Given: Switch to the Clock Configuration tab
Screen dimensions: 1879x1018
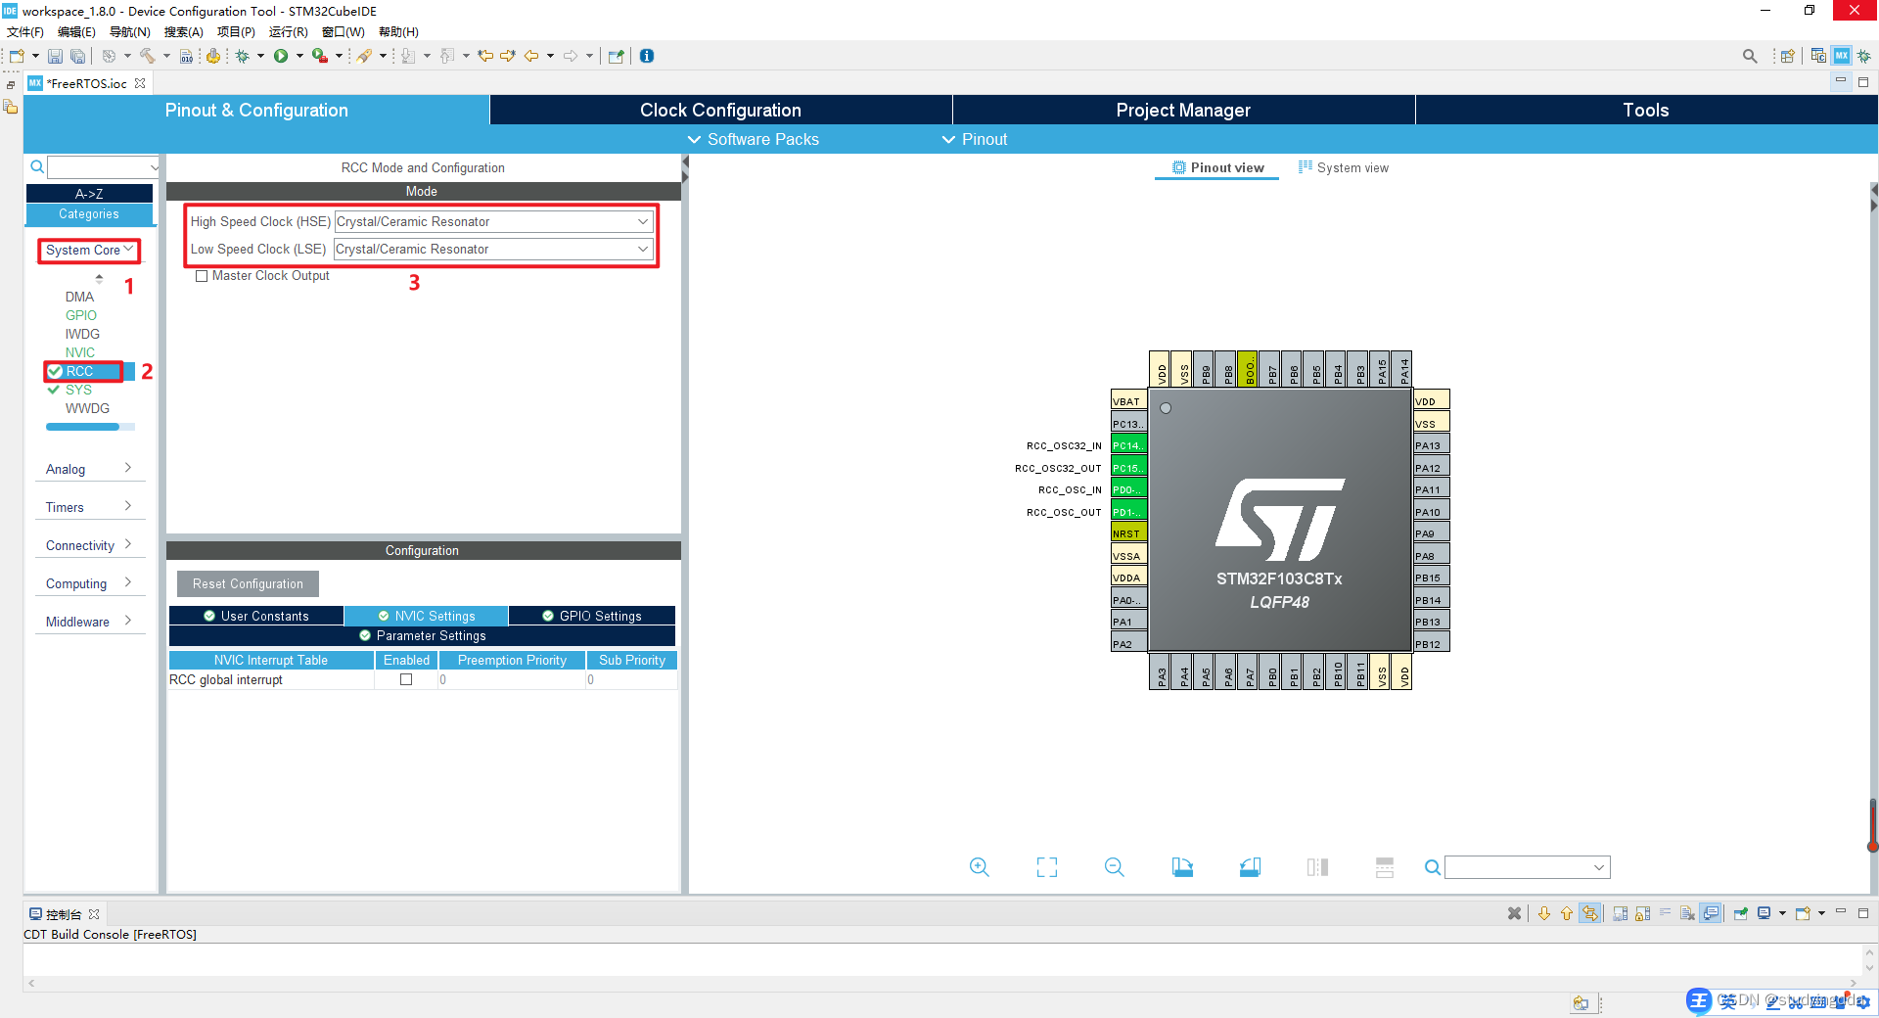Looking at the screenshot, I should (x=720, y=110).
